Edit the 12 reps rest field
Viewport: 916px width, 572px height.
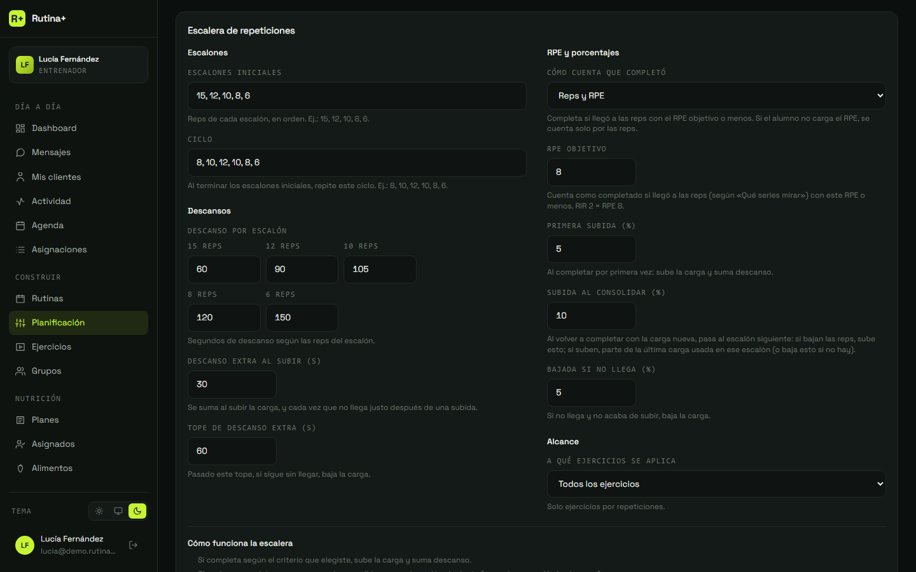click(x=302, y=269)
